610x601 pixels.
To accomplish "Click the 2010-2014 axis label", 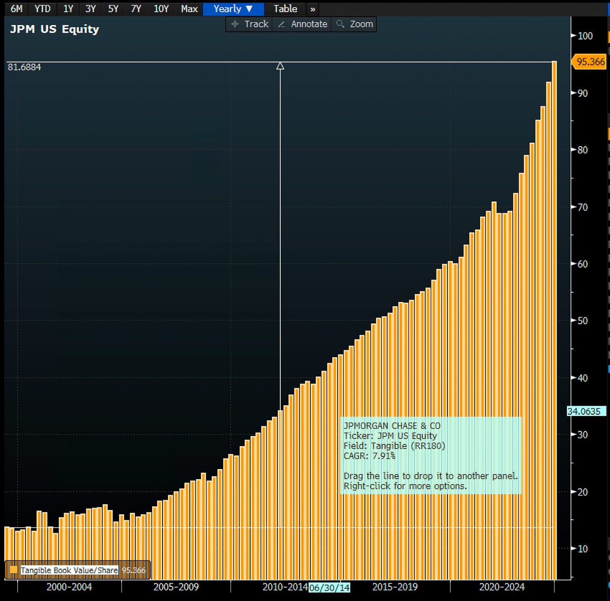I will (x=285, y=587).
